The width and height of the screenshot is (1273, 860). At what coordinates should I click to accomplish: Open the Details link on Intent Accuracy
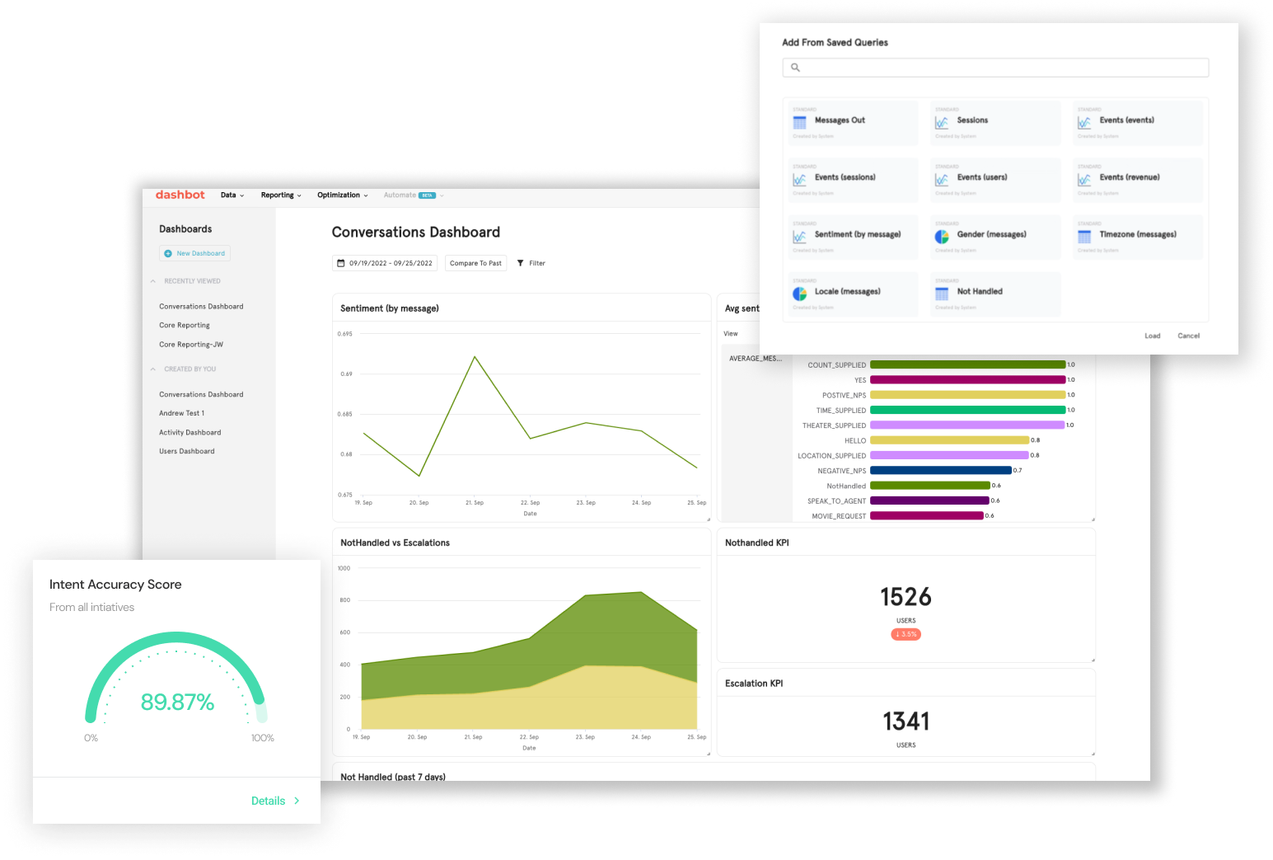tap(276, 801)
